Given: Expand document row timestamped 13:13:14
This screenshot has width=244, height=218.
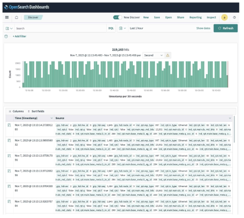Looking at the screenshot, I should (x=9, y=125).
